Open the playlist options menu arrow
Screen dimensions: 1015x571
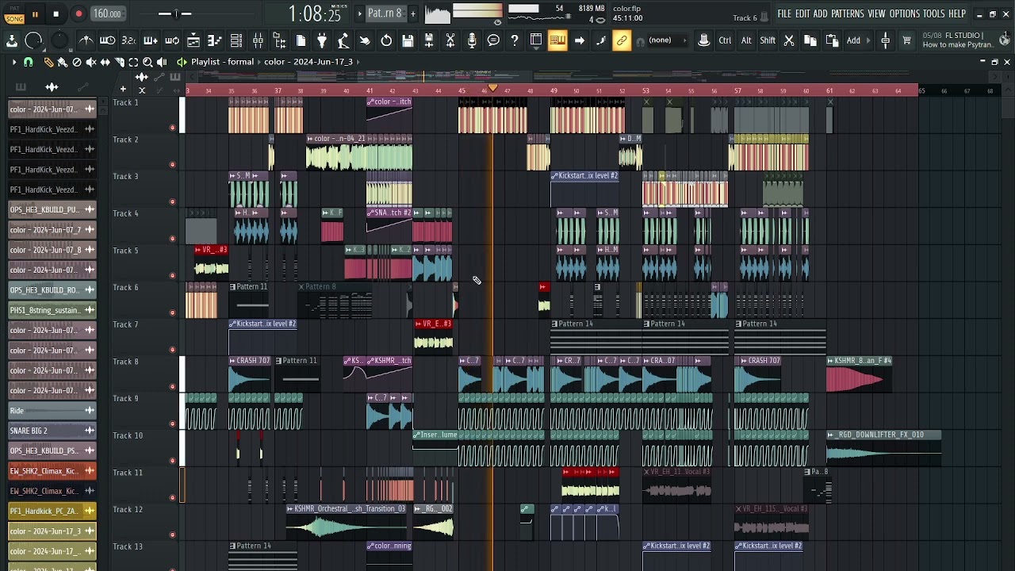[x=13, y=62]
